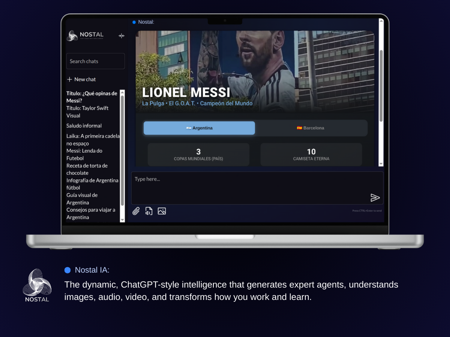
Task: Click the chat list scrollbar thumb
Action: (x=122, y=151)
